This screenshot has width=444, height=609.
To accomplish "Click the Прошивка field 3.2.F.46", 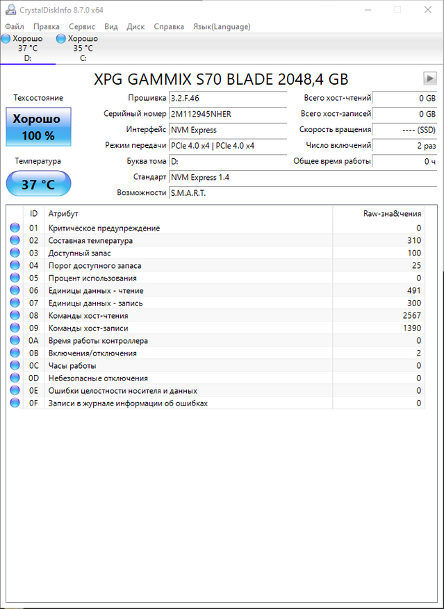I will [228, 99].
